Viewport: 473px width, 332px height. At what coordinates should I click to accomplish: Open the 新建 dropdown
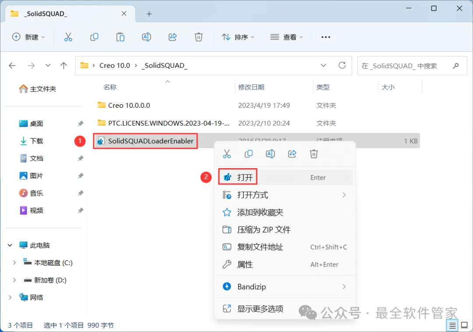tap(28, 37)
